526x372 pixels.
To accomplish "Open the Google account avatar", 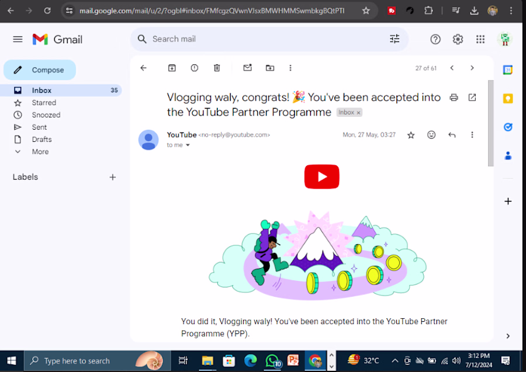I will tap(504, 39).
